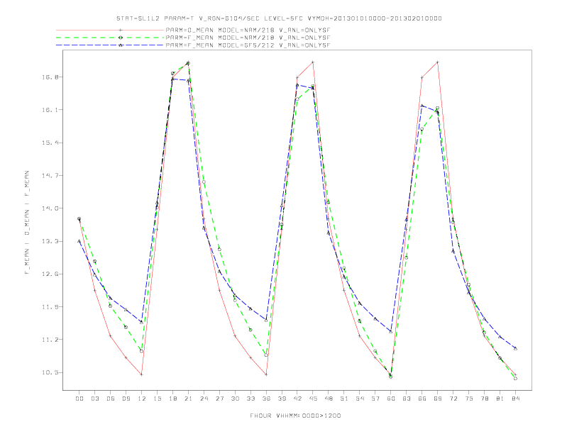Click x-axis forecast hour label 45

tap(313, 399)
